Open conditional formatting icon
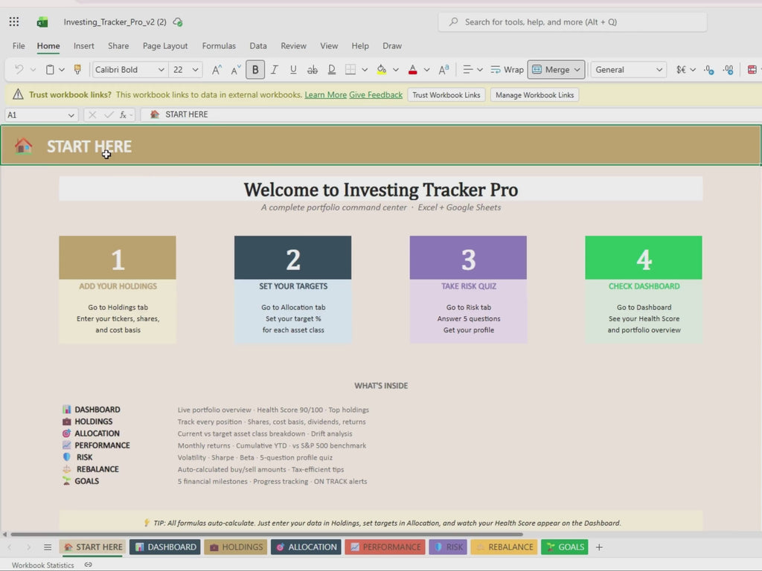 tap(752, 69)
